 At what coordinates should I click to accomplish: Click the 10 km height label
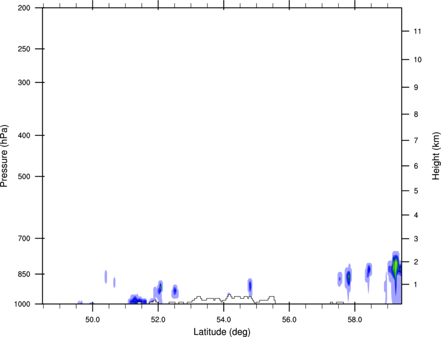click(417, 60)
